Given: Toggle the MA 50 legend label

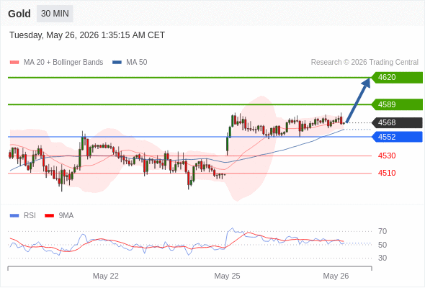Looking at the screenshot, I should (137, 63).
